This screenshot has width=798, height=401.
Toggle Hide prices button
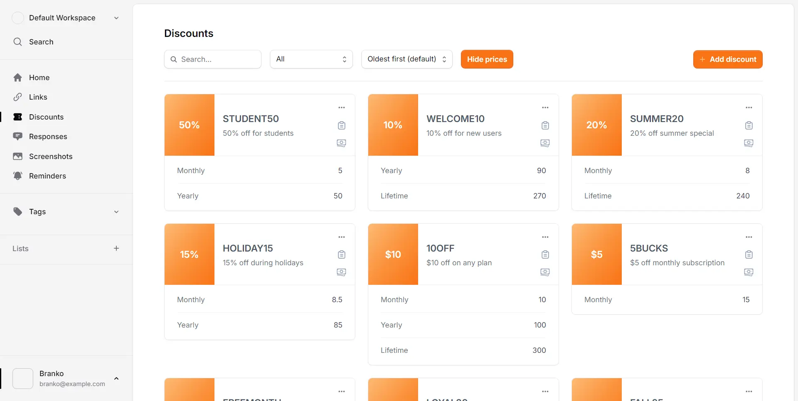487,59
